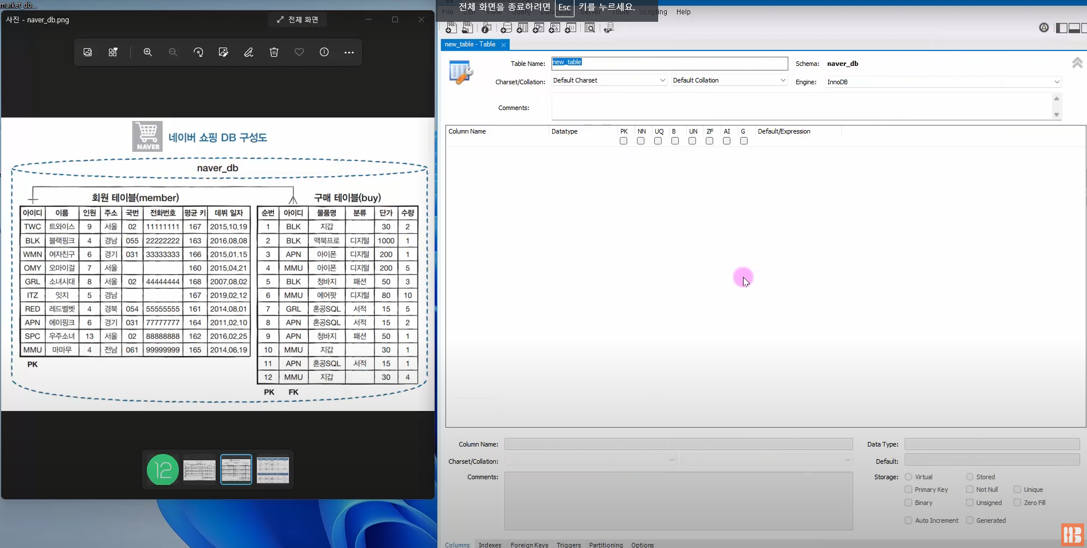Click the create new table icon
The image size is (1087, 548).
tap(522, 28)
